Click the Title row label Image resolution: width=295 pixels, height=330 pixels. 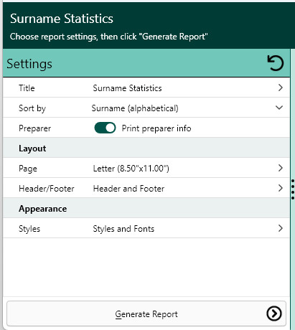[27, 88]
